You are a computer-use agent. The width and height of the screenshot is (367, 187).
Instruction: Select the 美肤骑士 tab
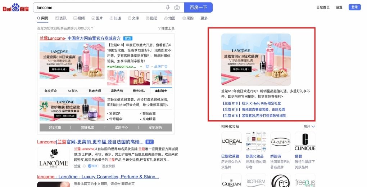(x=161, y=91)
